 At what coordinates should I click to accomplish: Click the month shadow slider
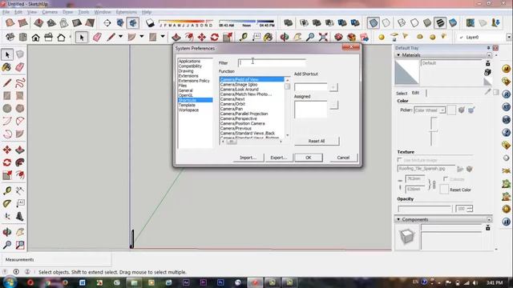(x=186, y=23)
